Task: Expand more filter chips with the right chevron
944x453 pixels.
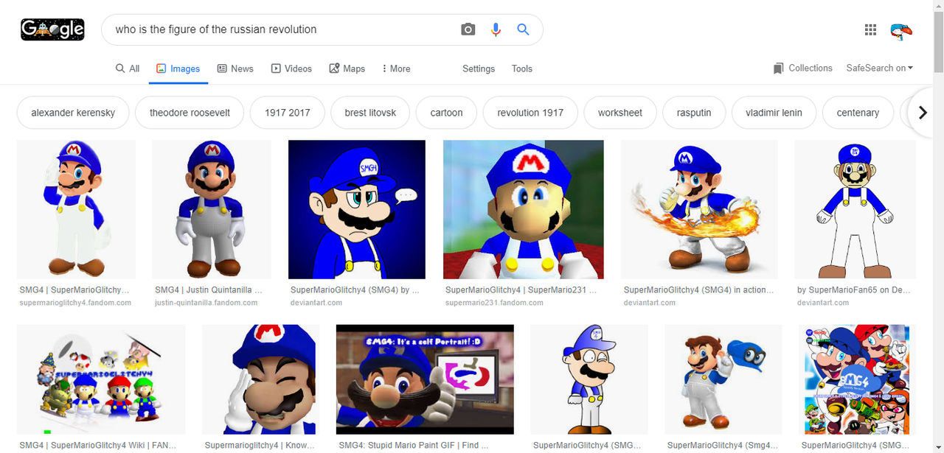Action: 922,112
